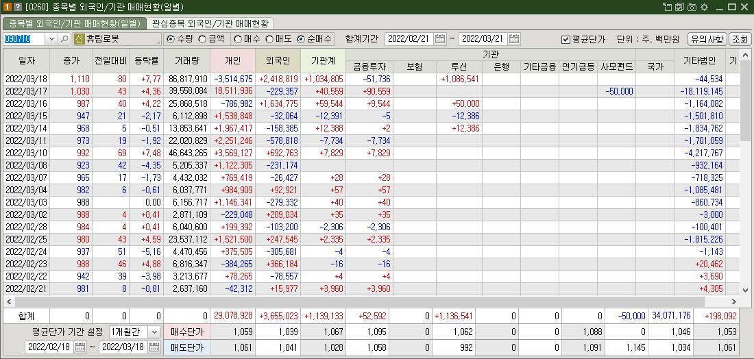Viewport: 754px width, 359px height.
Task: Click the vertical scrollbar down arrow
Action: click(x=745, y=290)
